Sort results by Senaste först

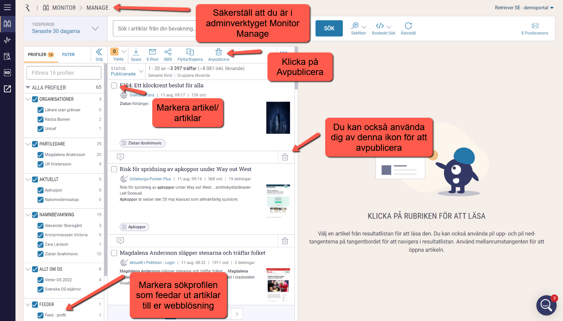pyautogui.click(x=160, y=75)
